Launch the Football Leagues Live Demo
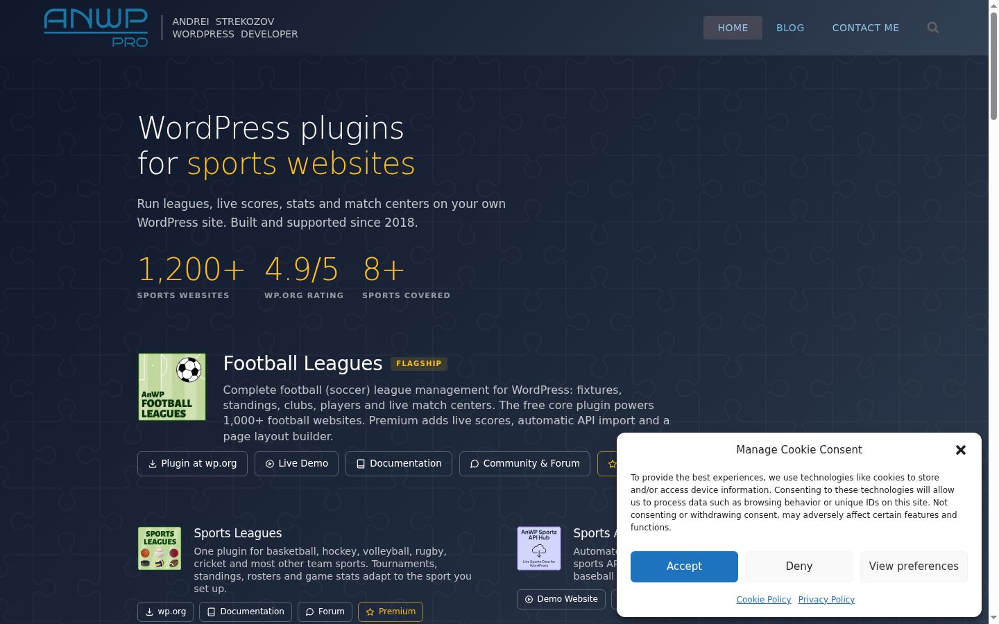The image size is (999, 624). click(x=296, y=464)
